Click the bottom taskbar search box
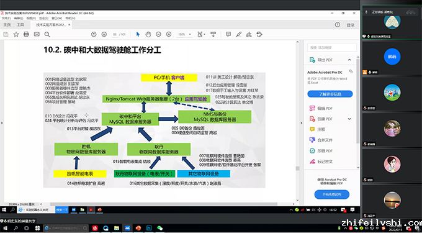The image size is (422, 233). [66, 228]
